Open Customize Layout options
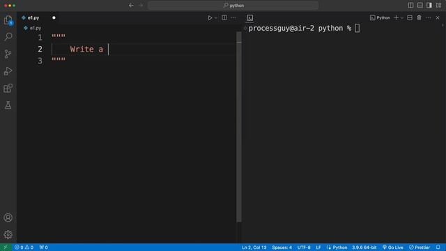The image size is (446, 251). click(438, 6)
